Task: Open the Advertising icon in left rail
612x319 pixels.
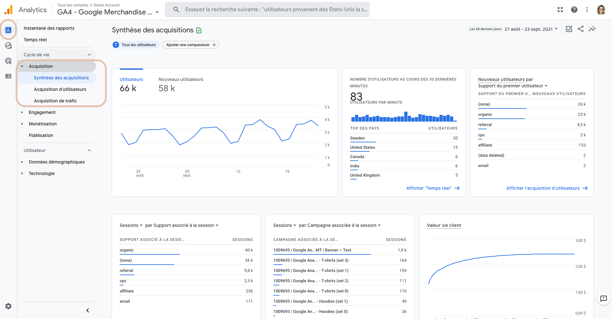Action: (x=8, y=61)
